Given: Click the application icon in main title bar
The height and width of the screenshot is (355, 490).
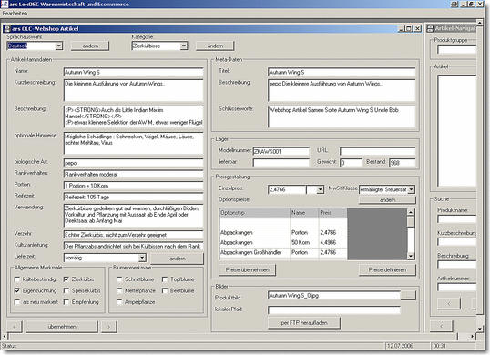Looking at the screenshot, I should [4, 4].
